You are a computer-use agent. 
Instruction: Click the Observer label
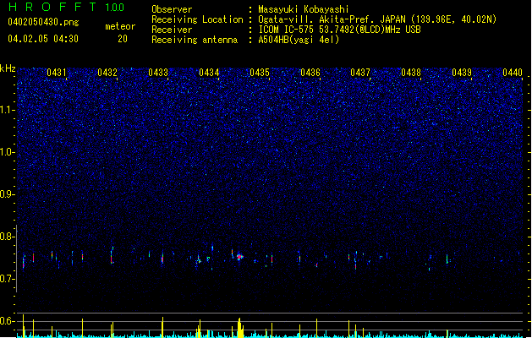click(x=172, y=9)
